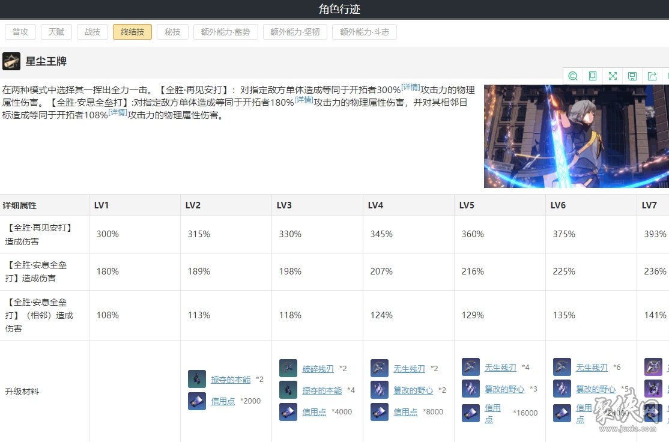This screenshot has width=669, height=442.
Task: Open the 掠夺的本能 *4 link
Action: pyautogui.click(x=322, y=390)
